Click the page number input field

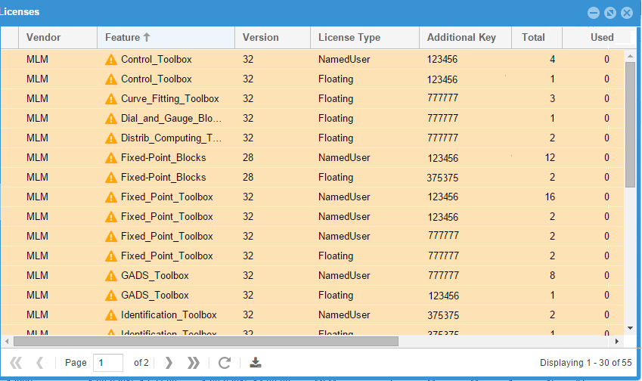pos(107,363)
